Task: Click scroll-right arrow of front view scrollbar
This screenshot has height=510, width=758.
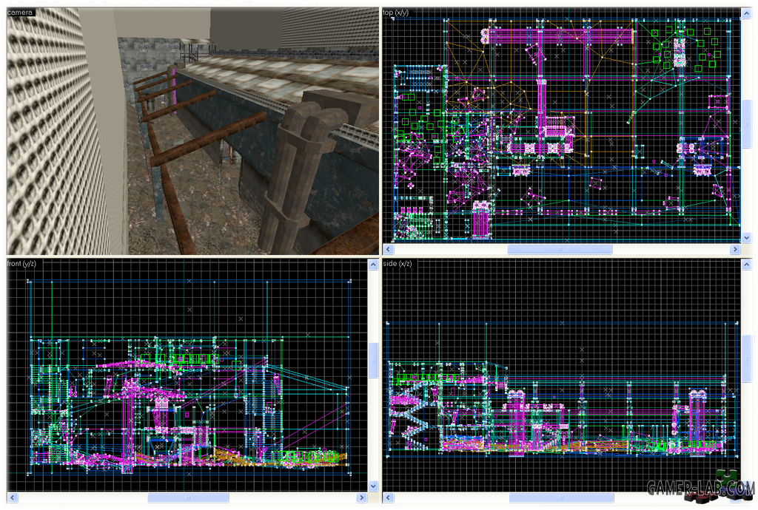Action: tap(361, 497)
